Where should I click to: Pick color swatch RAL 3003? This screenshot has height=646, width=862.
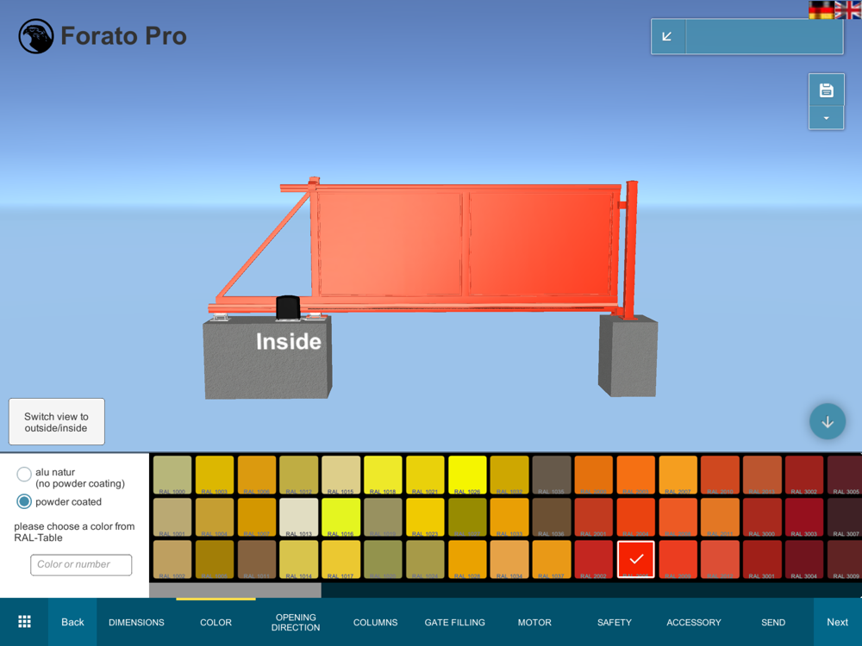click(x=804, y=517)
